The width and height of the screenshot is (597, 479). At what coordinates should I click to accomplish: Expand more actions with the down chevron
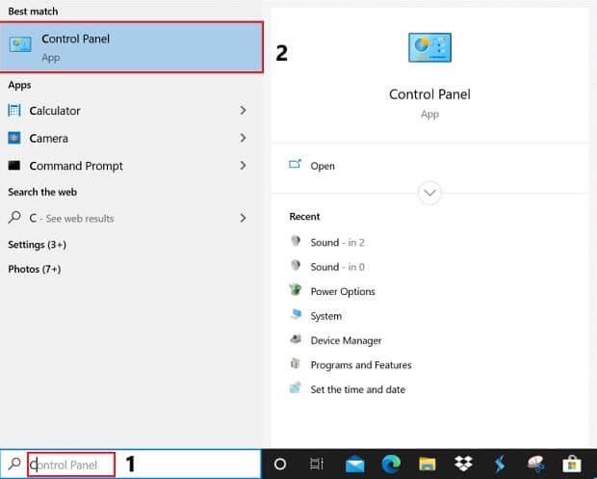[429, 192]
